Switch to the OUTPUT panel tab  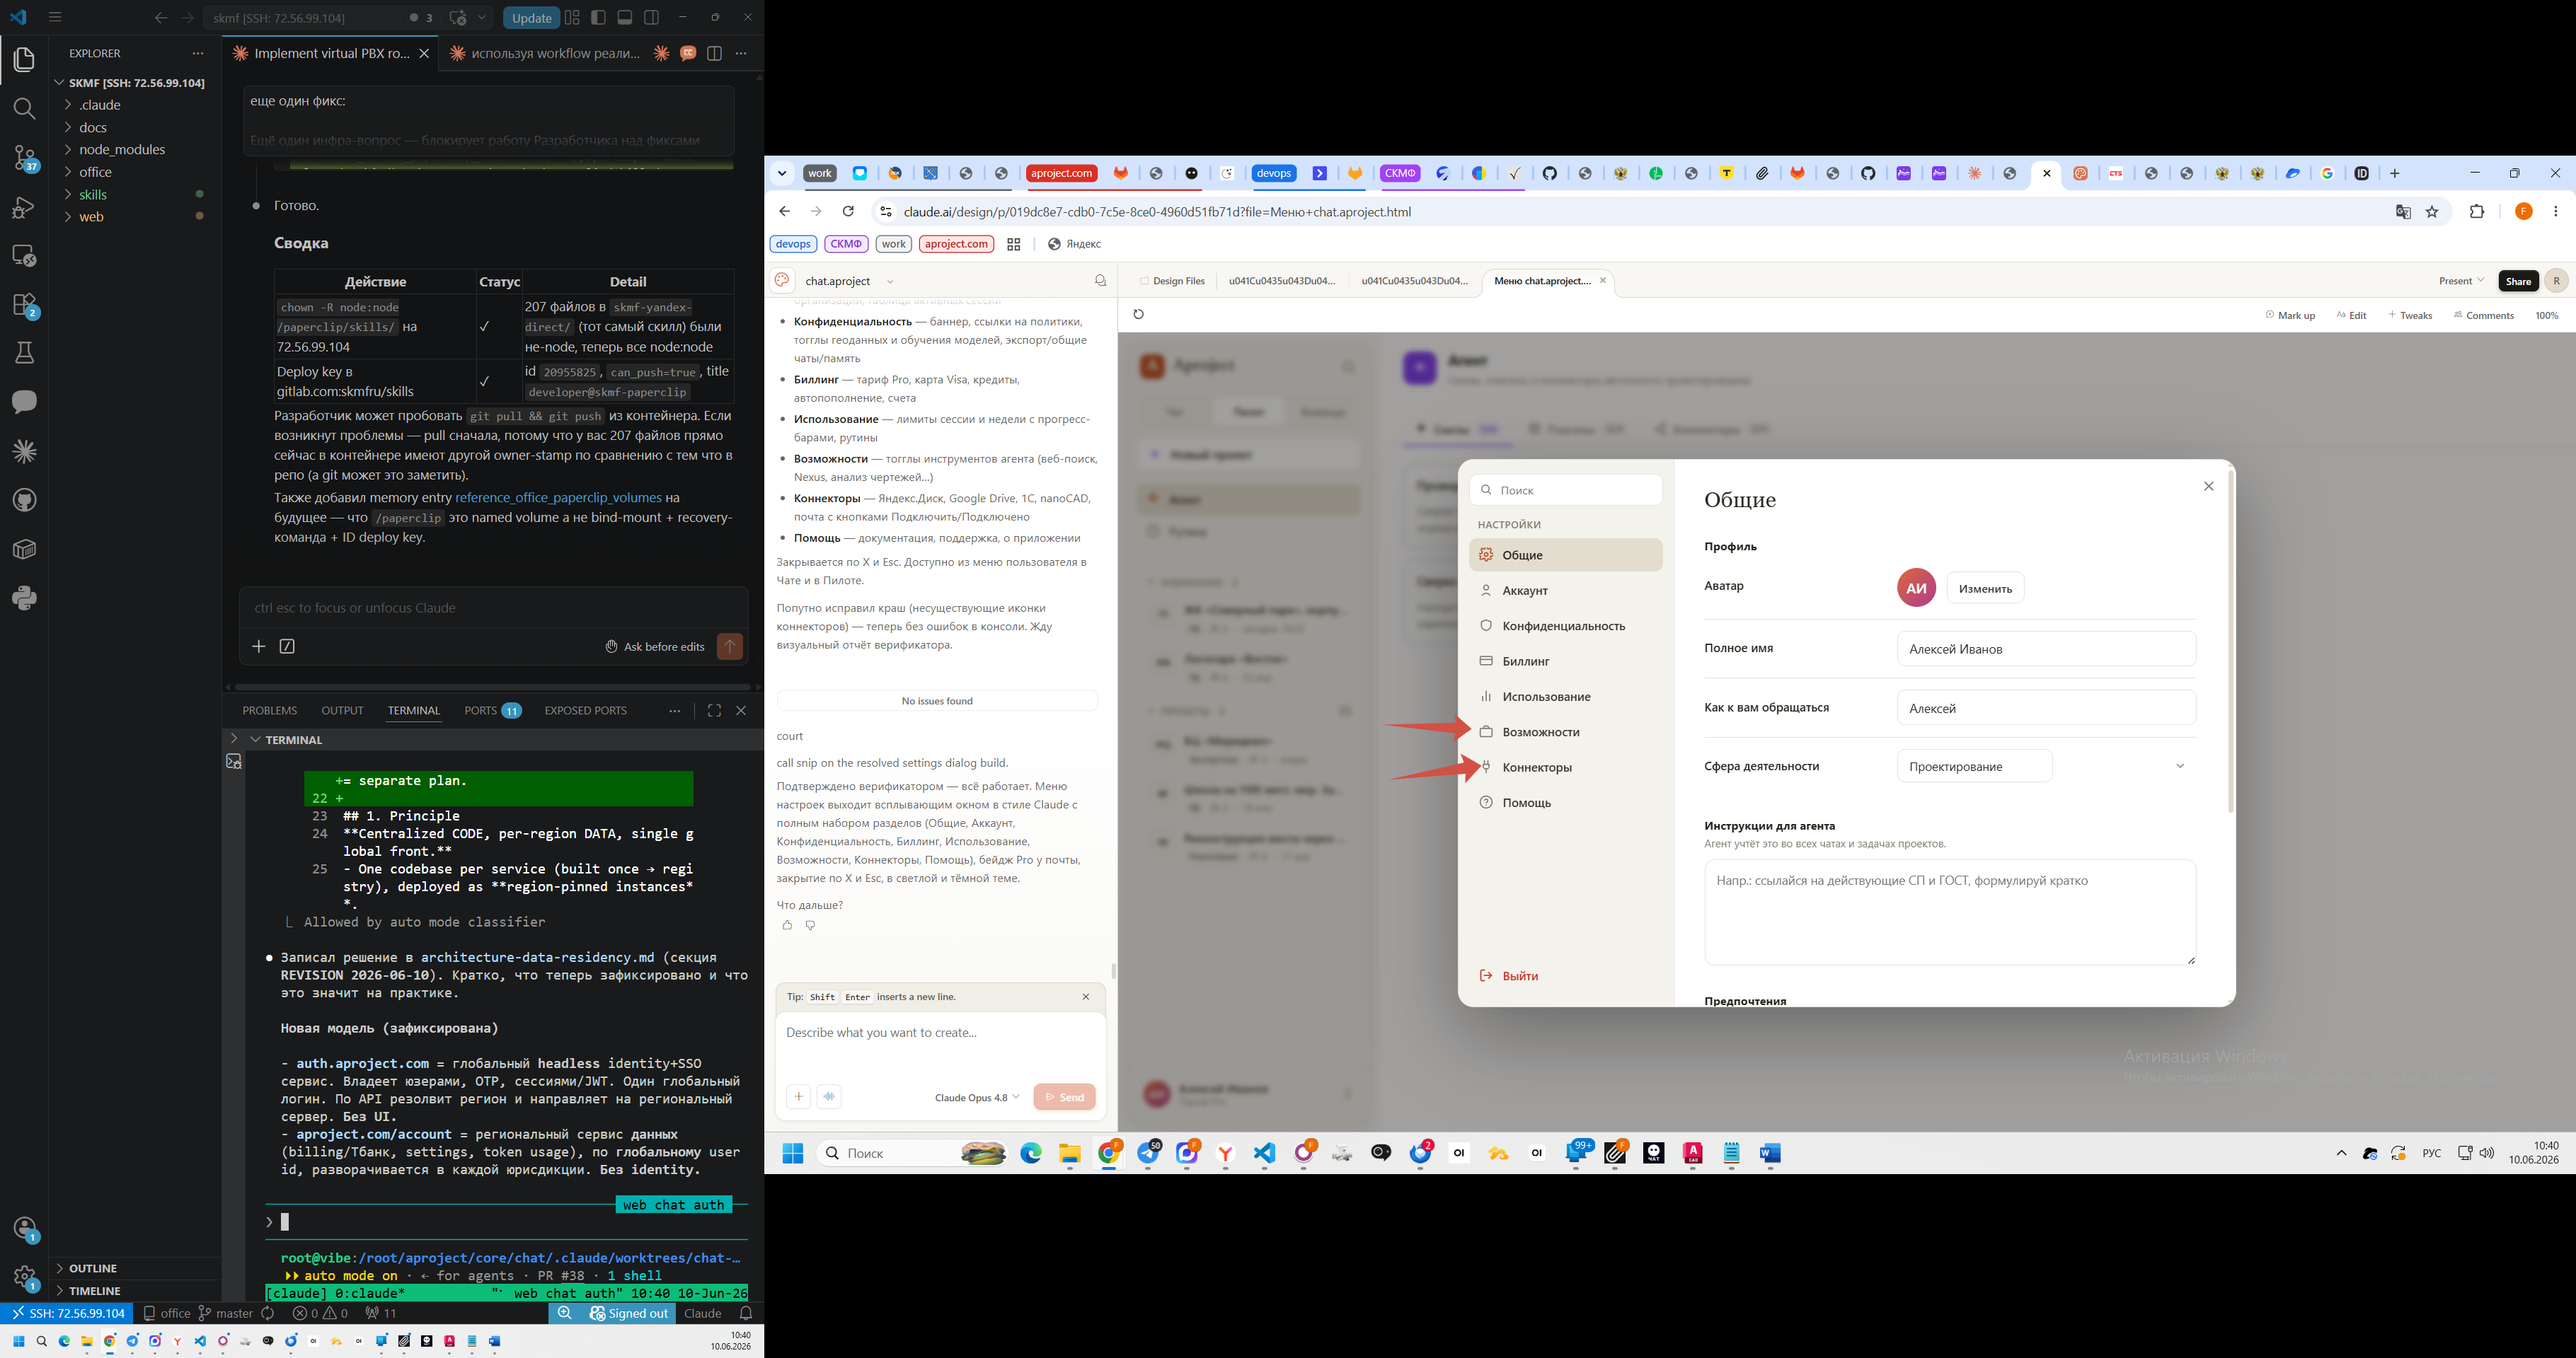(x=342, y=711)
